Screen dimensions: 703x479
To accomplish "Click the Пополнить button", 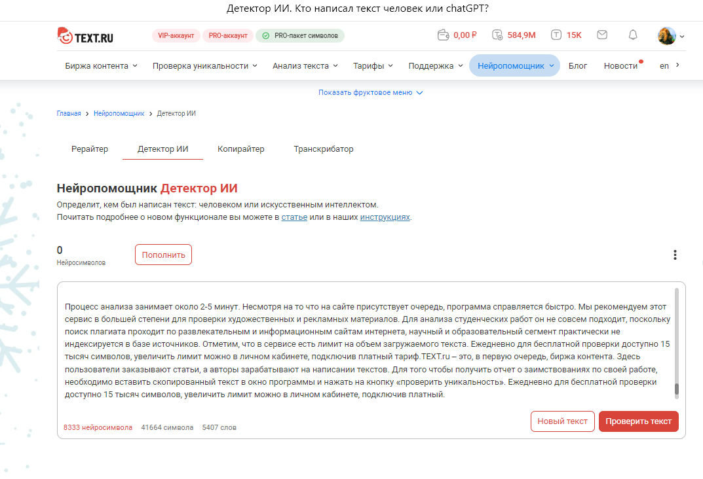I will pyautogui.click(x=163, y=255).
